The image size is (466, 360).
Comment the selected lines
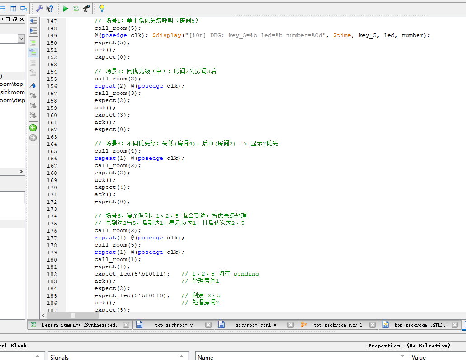pyautogui.click(x=33, y=43)
